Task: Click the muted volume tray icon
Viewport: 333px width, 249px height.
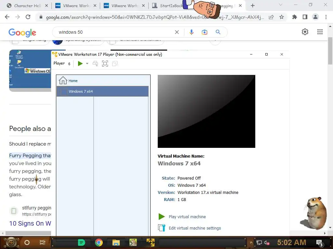Action: [267, 243]
